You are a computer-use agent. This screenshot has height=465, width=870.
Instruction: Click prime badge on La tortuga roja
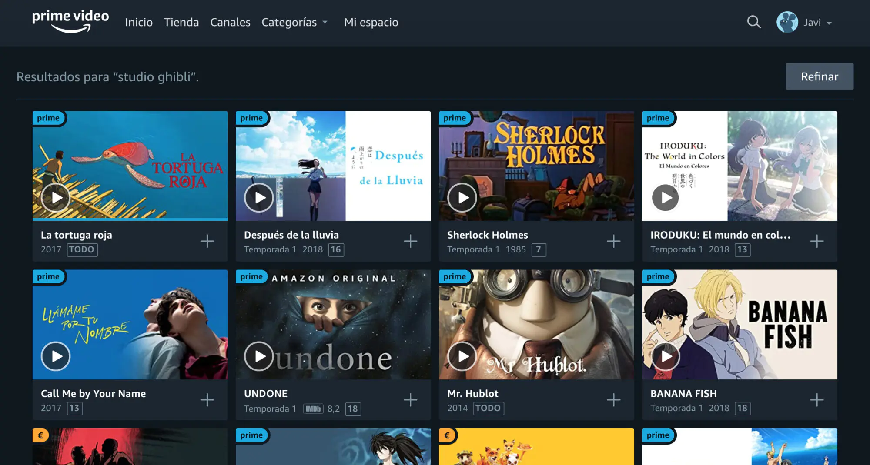click(x=48, y=118)
